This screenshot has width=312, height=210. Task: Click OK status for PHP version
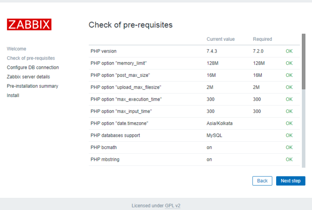(289, 51)
